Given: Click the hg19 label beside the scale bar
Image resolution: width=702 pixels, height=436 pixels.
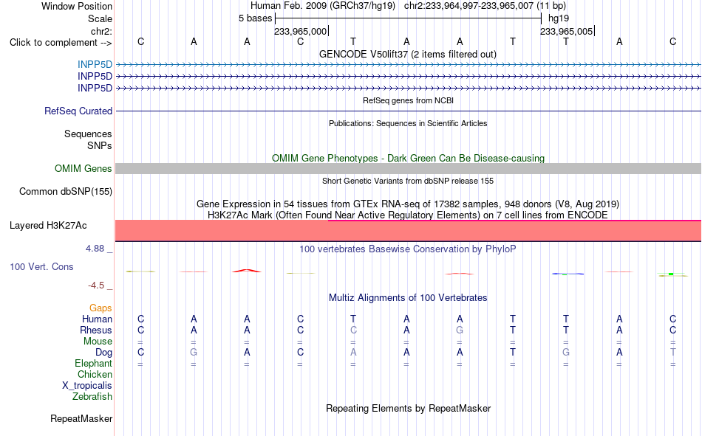Looking at the screenshot, I should point(559,18).
